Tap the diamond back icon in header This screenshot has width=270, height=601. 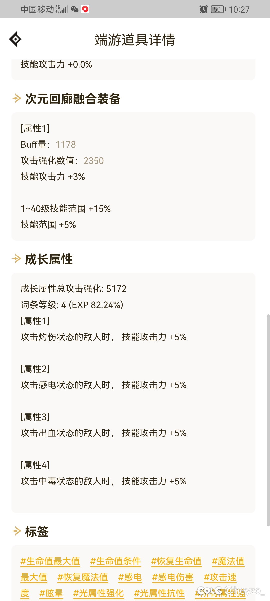coord(15,39)
